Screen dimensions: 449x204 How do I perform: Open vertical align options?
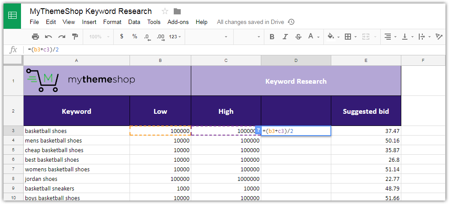click(405, 37)
